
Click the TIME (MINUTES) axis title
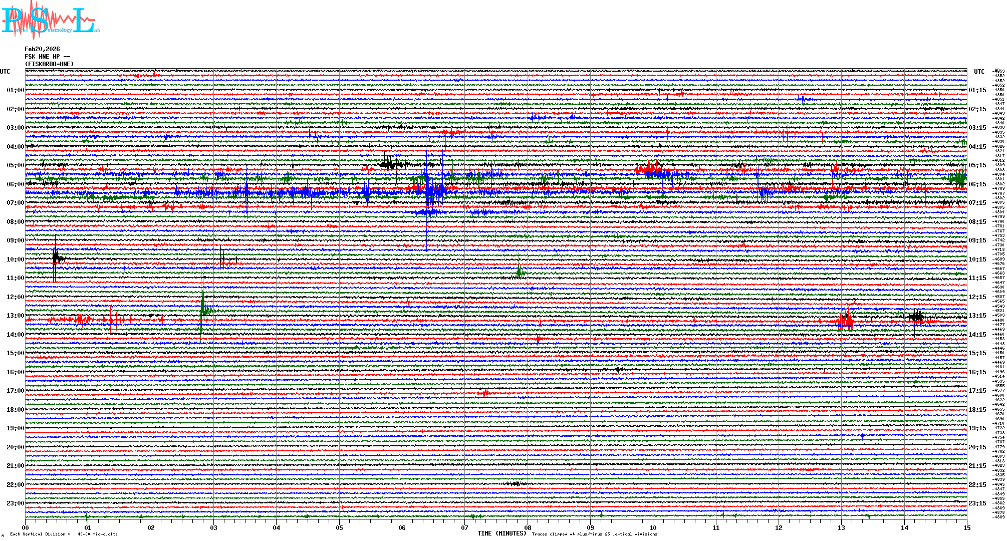click(x=501, y=533)
